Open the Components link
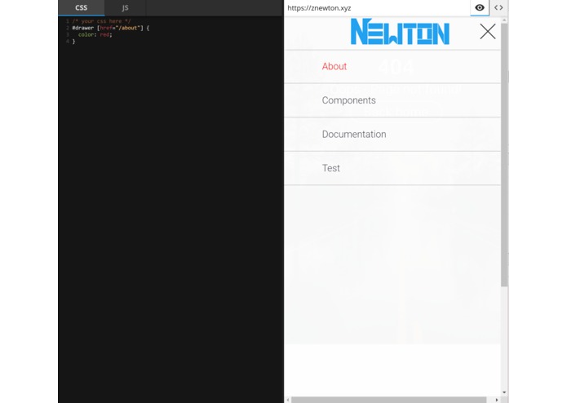The image size is (567, 403). (x=348, y=100)
